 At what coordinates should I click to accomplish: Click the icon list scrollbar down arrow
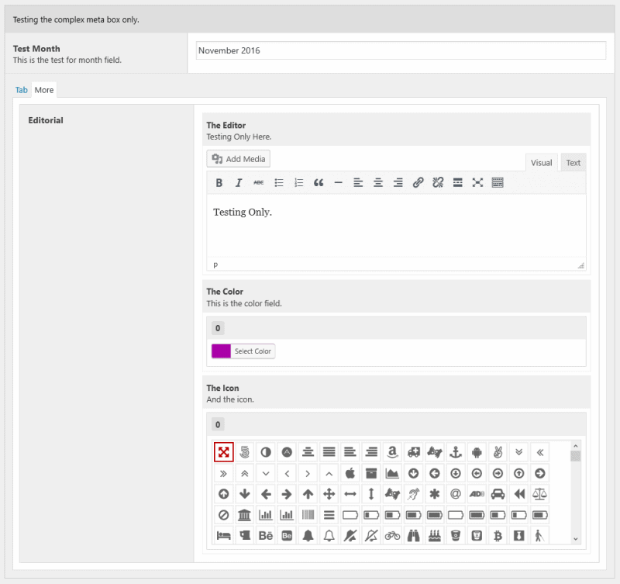pos(576,539)
